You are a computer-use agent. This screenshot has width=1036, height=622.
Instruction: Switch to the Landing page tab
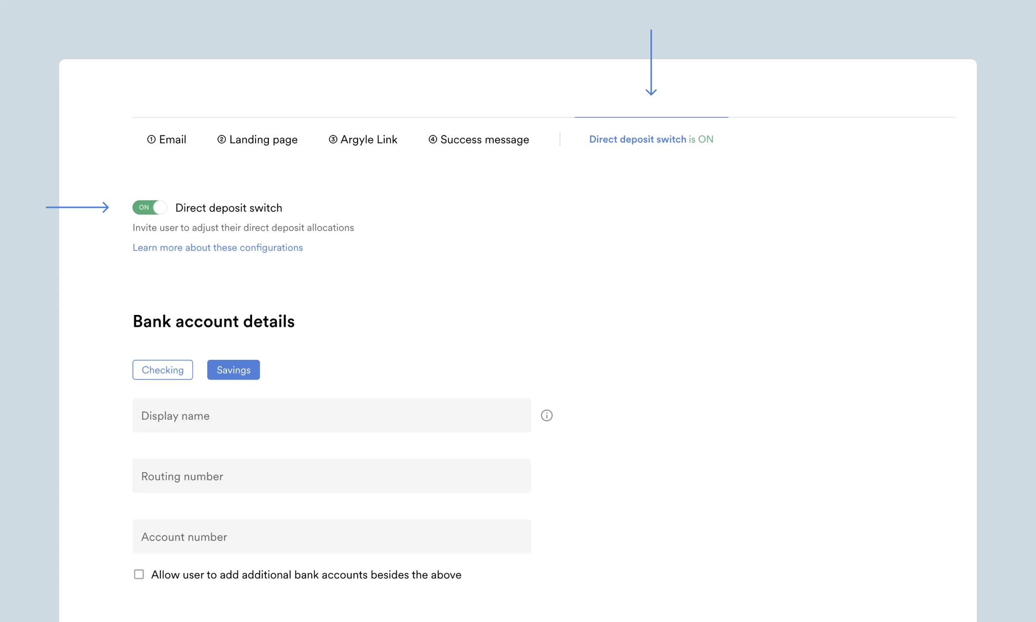click(258, 140)
